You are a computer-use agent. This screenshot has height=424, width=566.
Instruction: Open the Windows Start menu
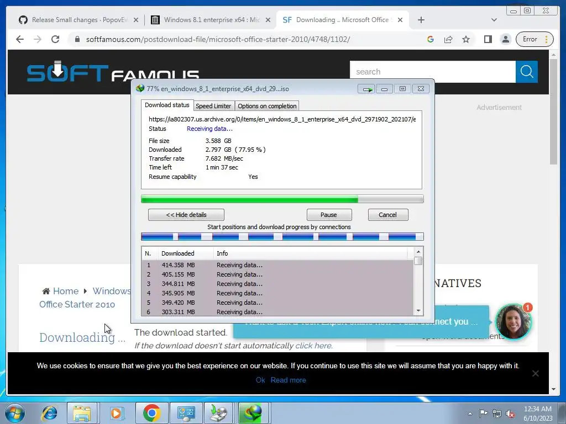[14, 413]
